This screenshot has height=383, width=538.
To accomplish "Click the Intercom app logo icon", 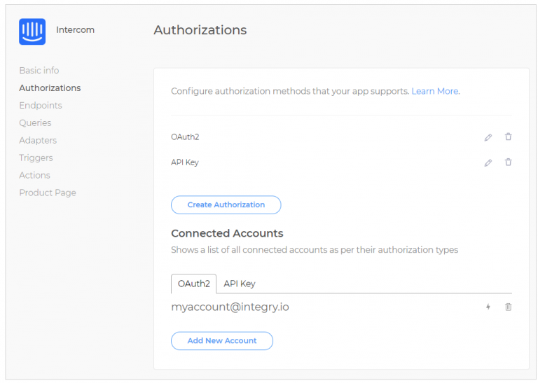I will (x=32, y=32).
